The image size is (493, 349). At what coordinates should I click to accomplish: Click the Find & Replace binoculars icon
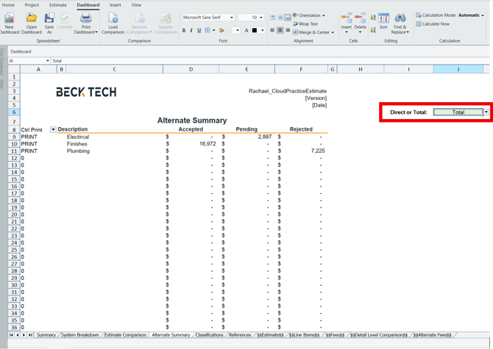click(400, 18)
